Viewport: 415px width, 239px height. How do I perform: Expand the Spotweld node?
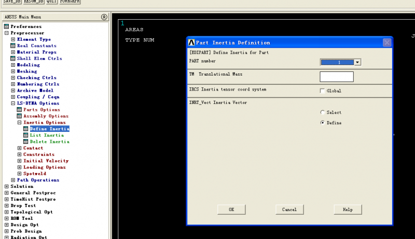19,174
